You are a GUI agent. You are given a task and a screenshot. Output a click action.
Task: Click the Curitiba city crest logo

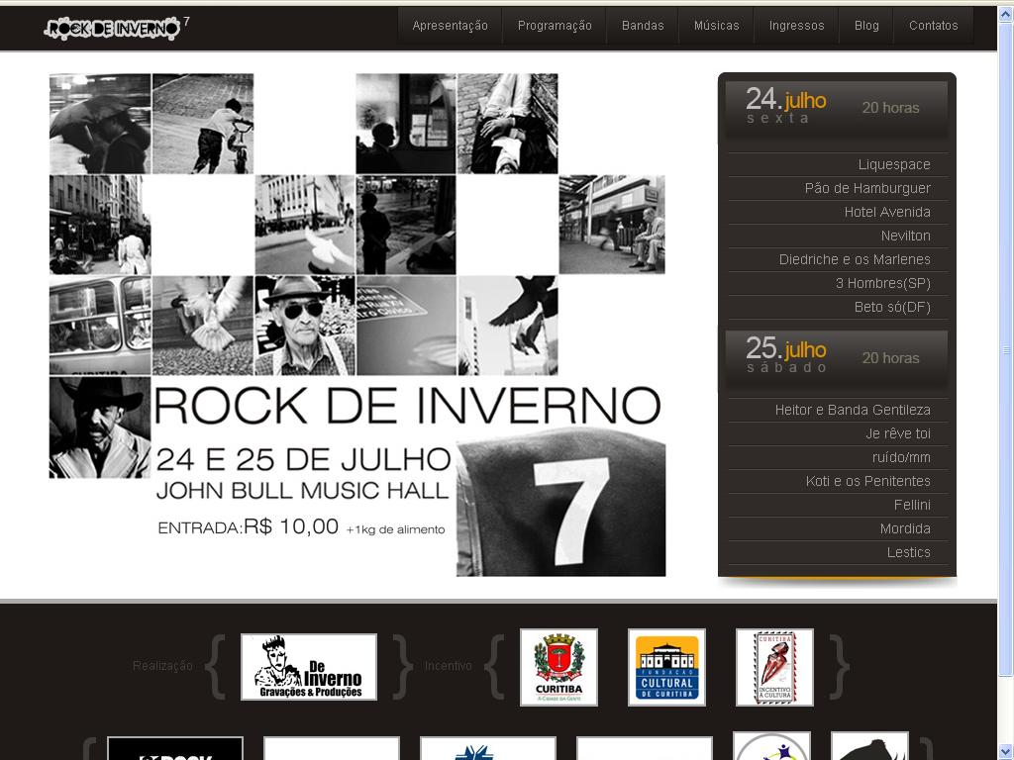[x=559, y=667]
